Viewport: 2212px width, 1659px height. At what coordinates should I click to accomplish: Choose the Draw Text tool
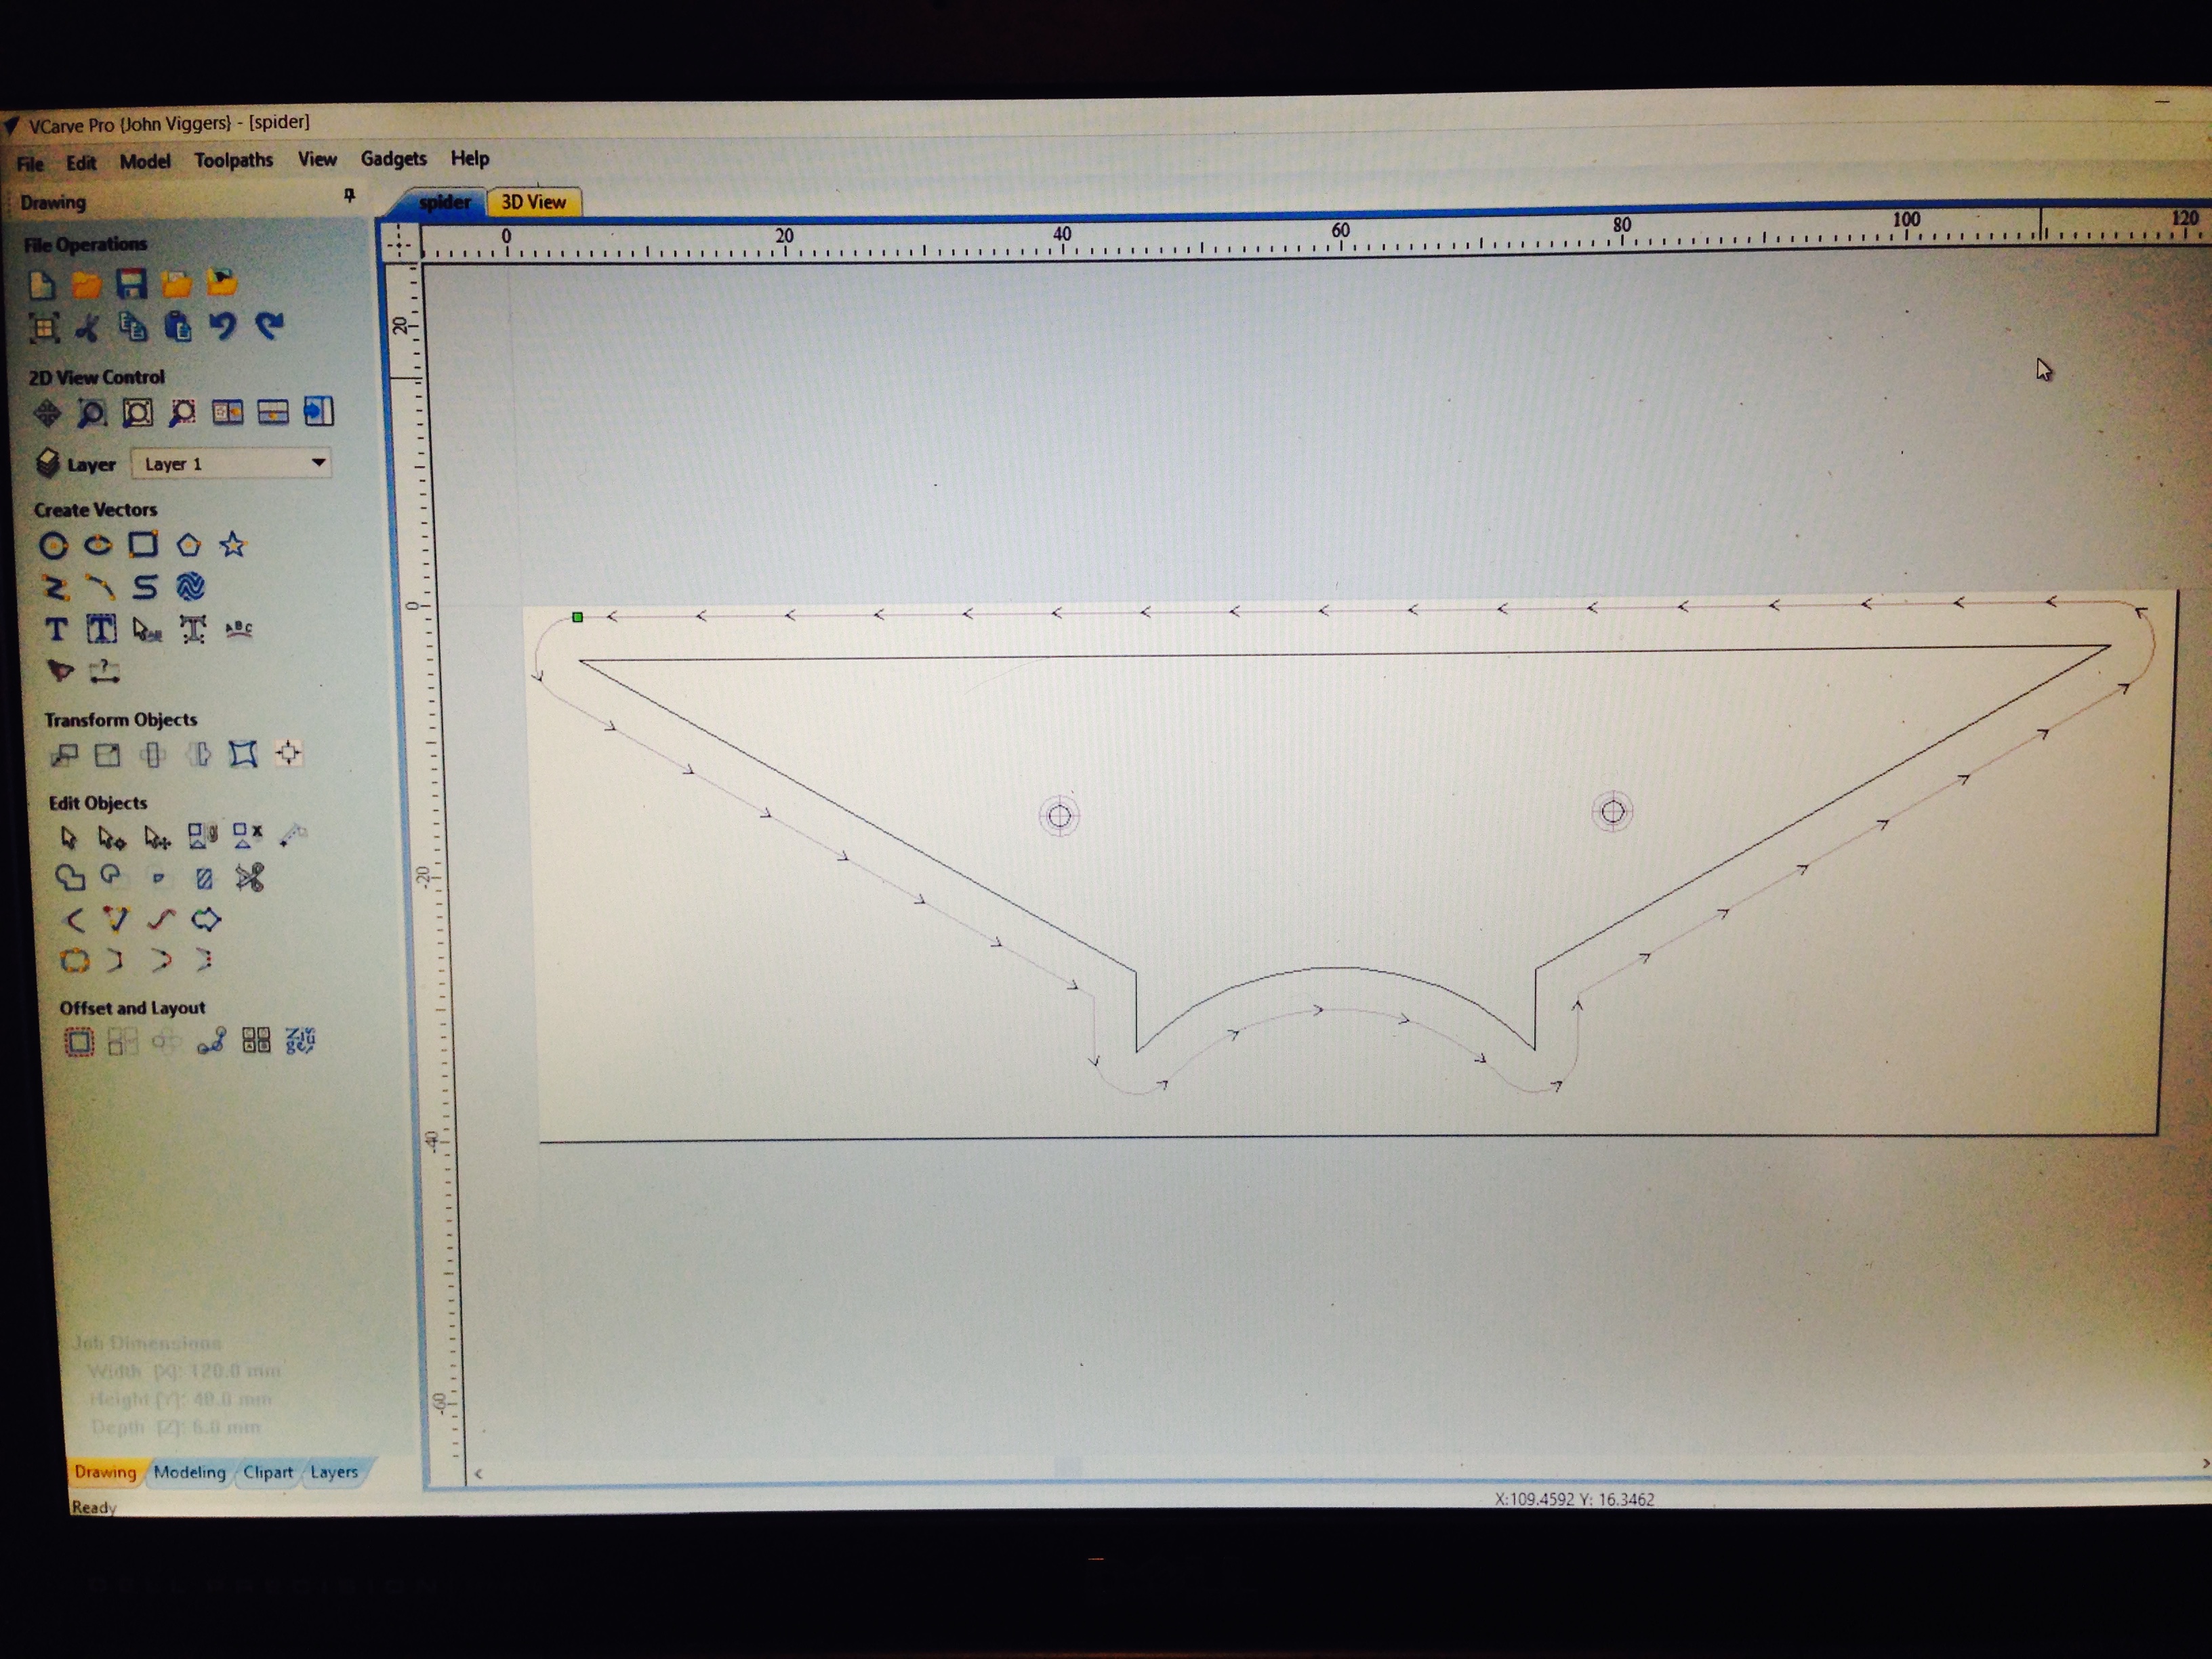[56, 629]
